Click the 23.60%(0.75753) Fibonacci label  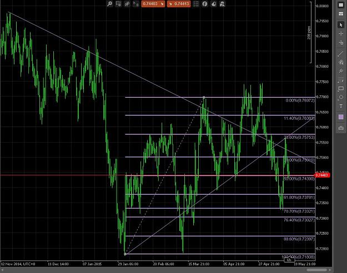pos(299,138)
